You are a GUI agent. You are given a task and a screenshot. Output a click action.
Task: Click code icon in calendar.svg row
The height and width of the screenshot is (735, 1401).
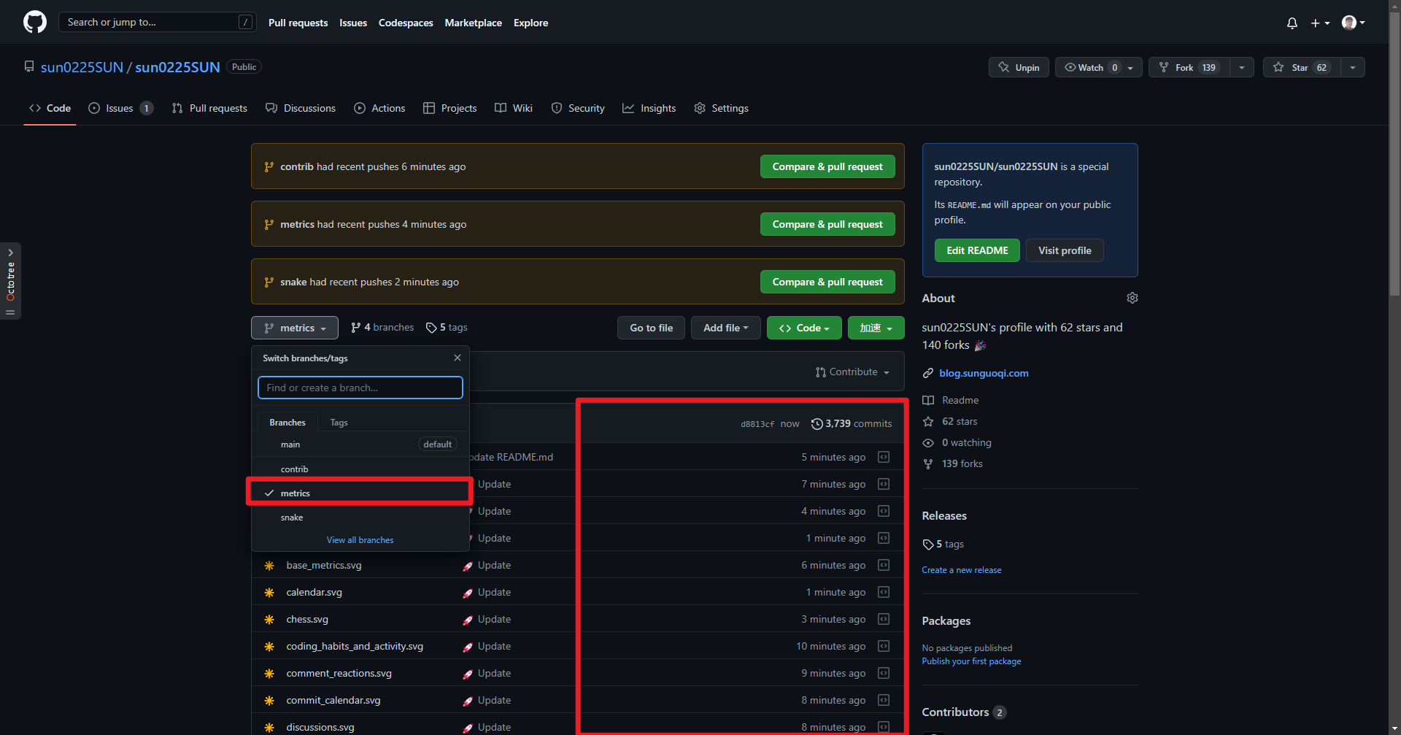(x=884, y=593)
